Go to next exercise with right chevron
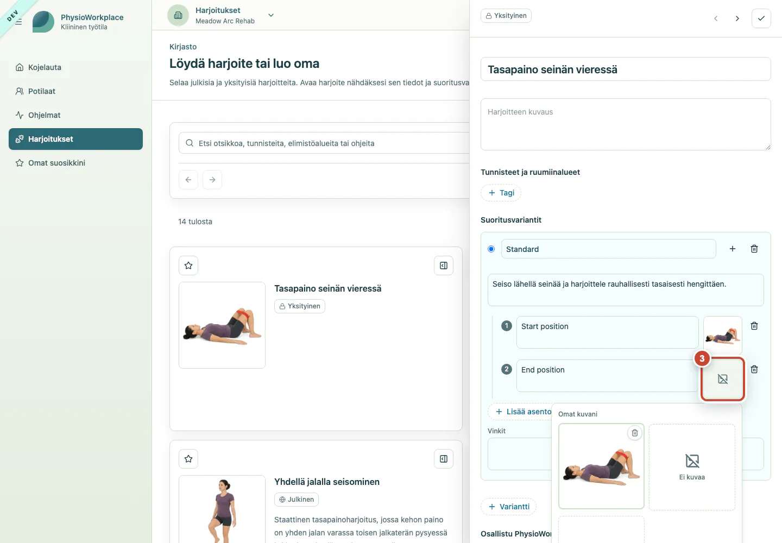This screenshot has height=543, width=782. (x=737, y=18)
